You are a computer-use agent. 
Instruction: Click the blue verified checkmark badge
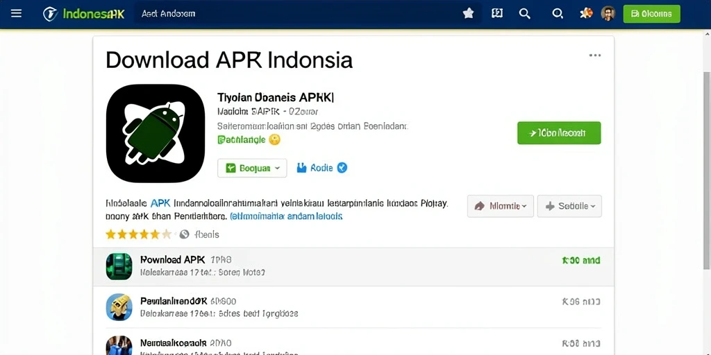click(342, 168)
